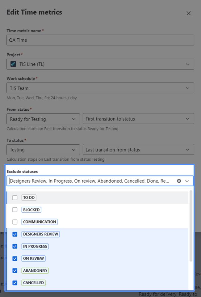
Task: Click the TIS Line project rocket icon
Action: 13,64
